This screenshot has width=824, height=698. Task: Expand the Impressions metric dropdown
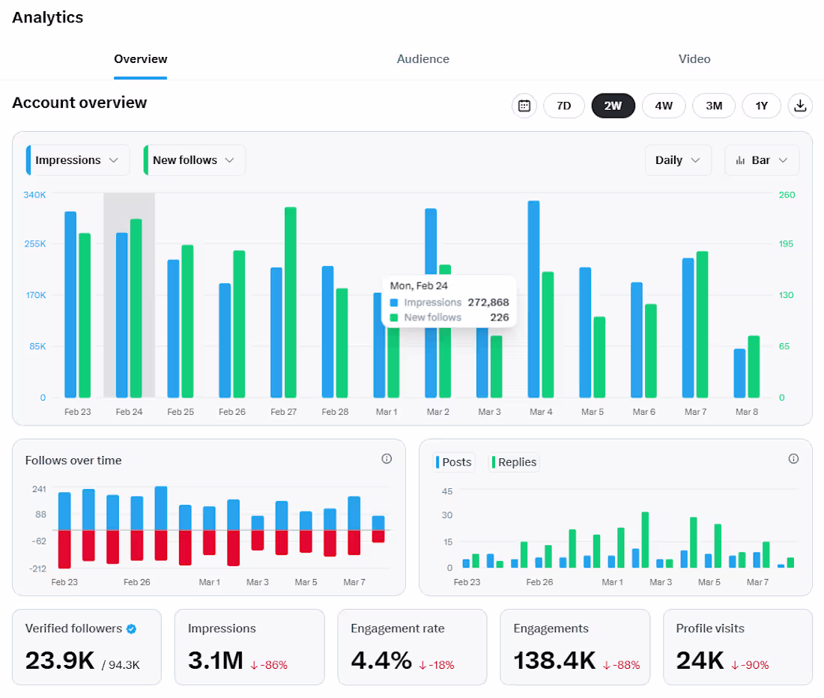(78, 160)
